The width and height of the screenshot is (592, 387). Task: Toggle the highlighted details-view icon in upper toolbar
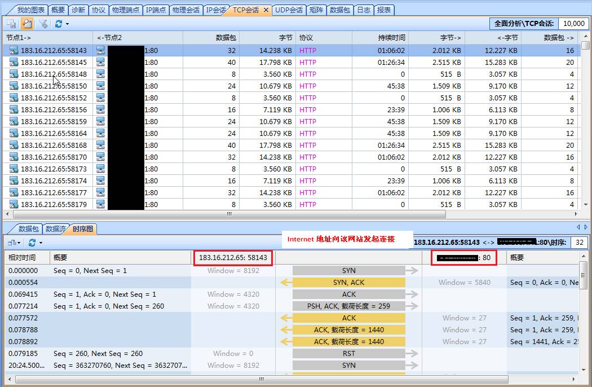point(26,24)
